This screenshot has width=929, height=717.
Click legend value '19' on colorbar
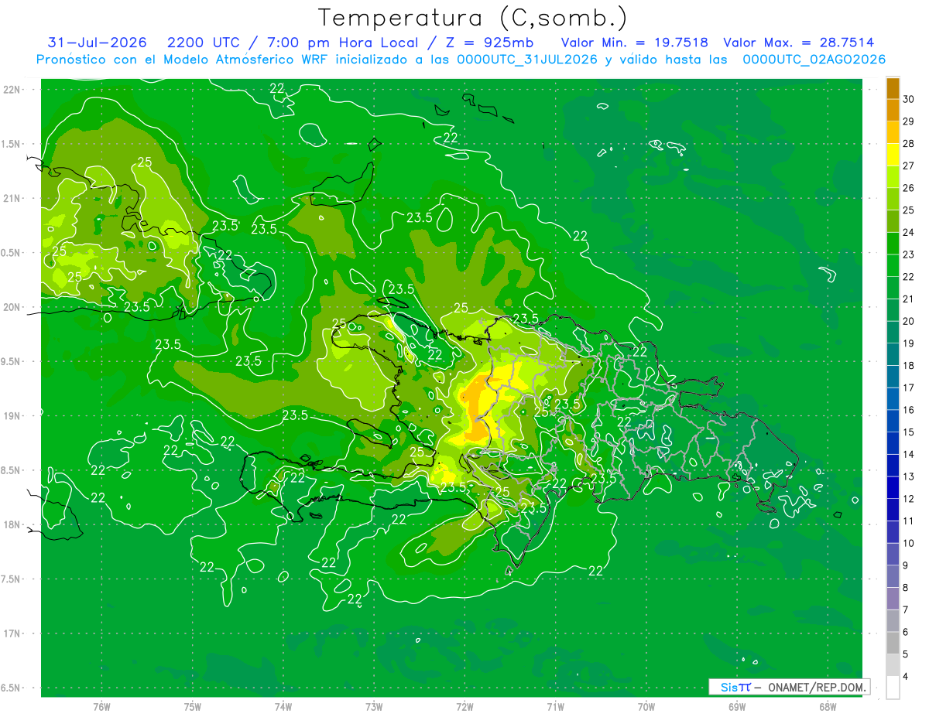[x=909, y=343]
